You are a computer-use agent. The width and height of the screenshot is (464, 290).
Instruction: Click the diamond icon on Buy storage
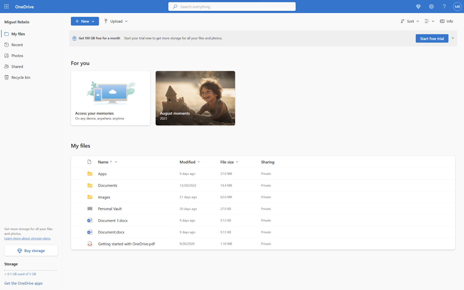[20, 251]
